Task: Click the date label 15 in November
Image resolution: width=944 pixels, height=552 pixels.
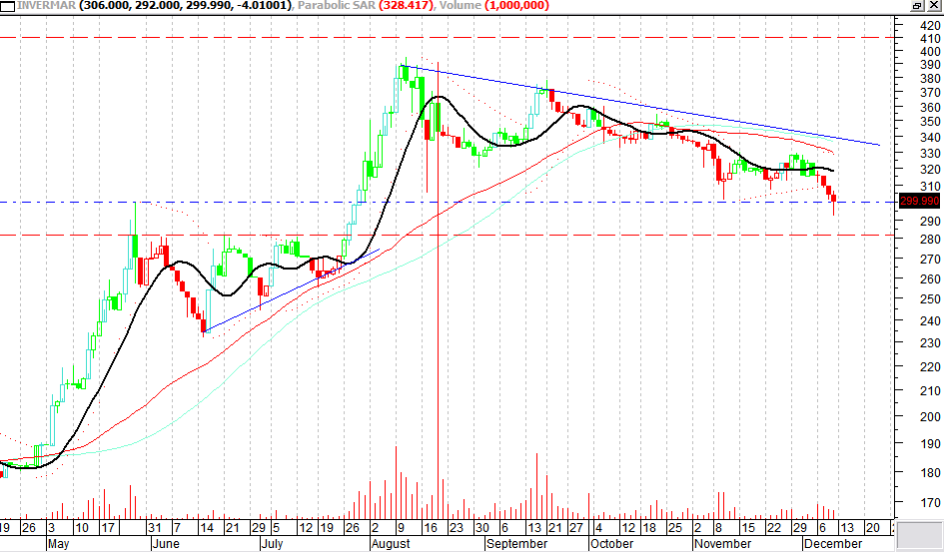Action: point(748,528)
